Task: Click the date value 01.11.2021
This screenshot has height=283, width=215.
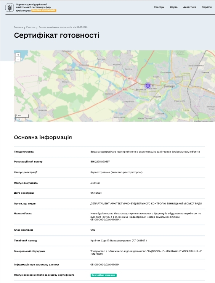Action: point(96,193)
